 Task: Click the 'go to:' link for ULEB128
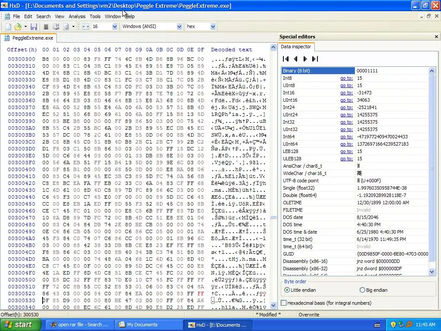[347, 159]
